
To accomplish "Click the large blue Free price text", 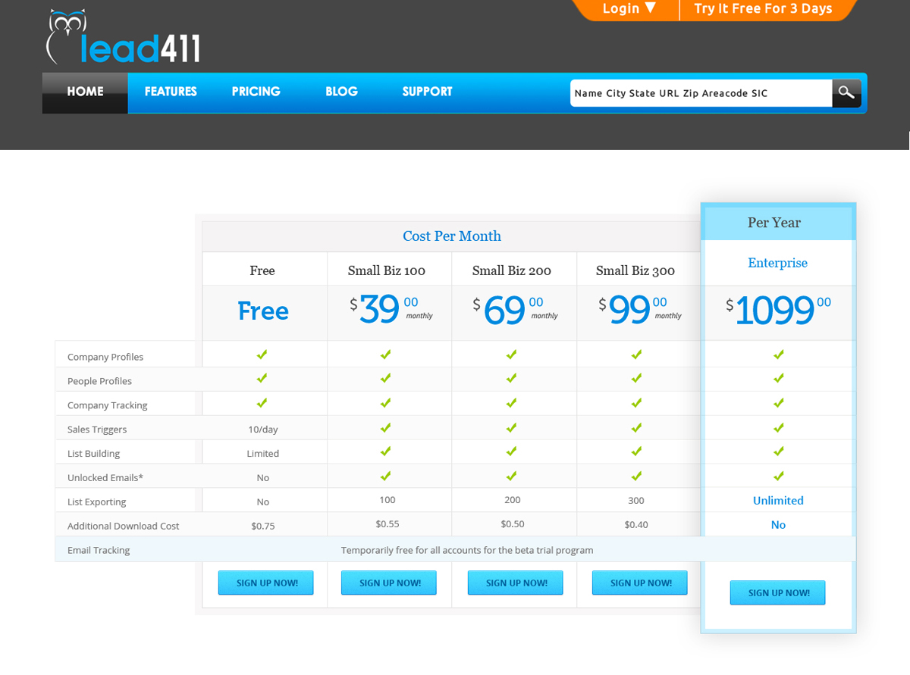I will coord(263,311).
